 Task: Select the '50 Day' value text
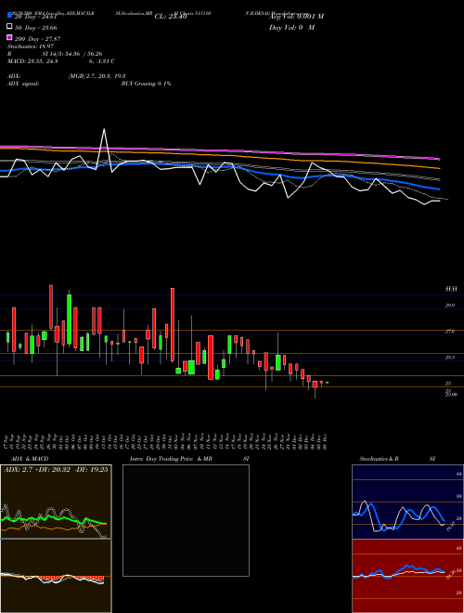point(36,28)
